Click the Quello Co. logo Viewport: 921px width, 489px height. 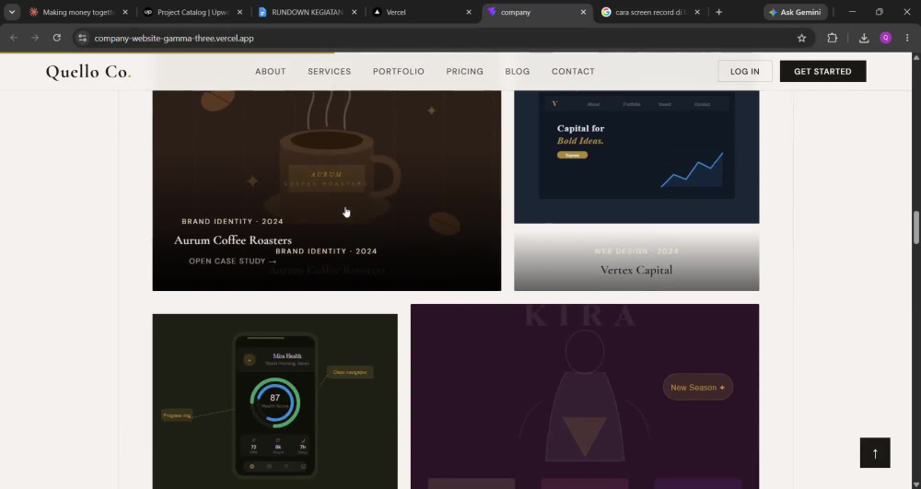coord(88,72)
